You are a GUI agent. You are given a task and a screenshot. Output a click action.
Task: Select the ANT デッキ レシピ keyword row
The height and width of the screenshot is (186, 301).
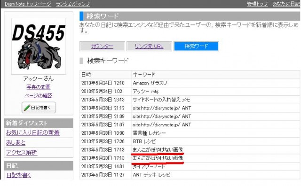coord(190,175)
